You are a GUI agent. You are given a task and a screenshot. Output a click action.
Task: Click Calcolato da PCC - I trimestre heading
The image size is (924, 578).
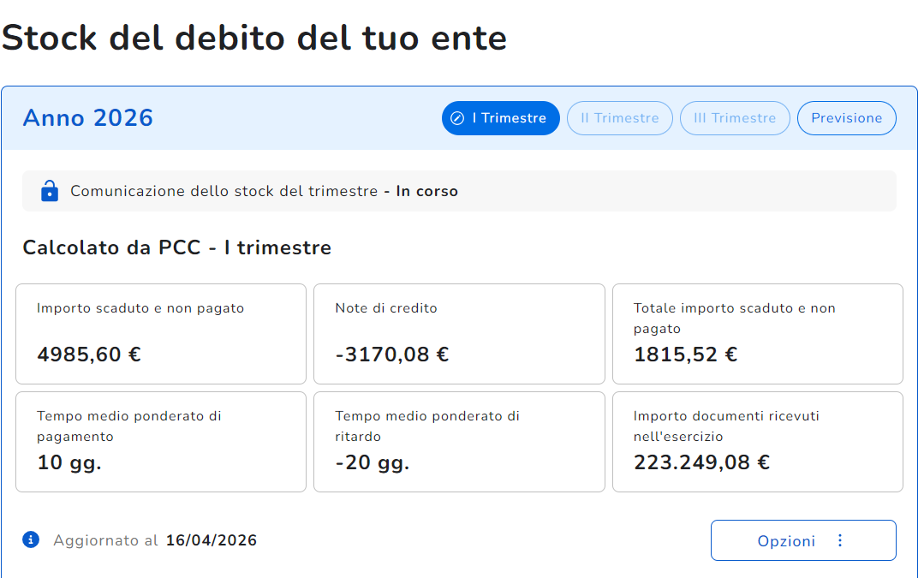coord(176,248)
